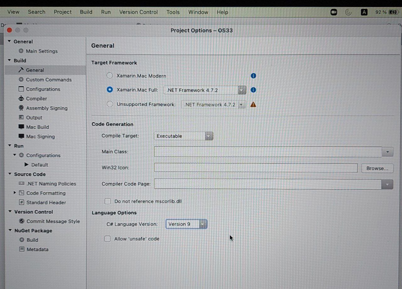402x289 pixels.
Task: Open the Build menu in menu bar
Action: click(86, 12)
